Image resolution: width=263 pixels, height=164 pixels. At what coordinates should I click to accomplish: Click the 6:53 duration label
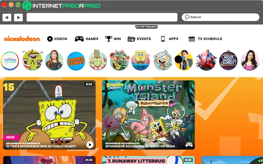[89, 84]
